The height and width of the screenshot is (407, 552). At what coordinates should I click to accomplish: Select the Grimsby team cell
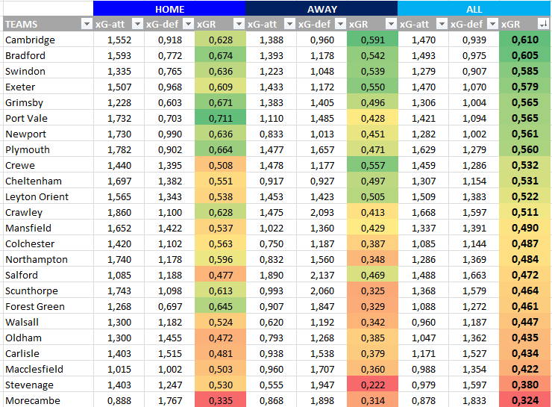[x=48, y=102]
